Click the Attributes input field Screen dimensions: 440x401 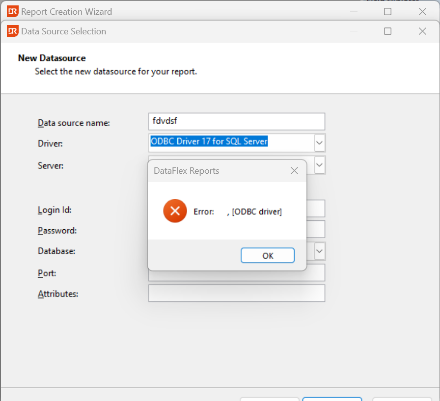click(237, 294)
